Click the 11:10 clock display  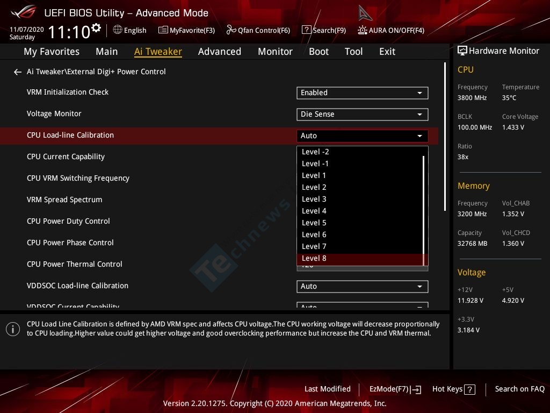(69, 32)
